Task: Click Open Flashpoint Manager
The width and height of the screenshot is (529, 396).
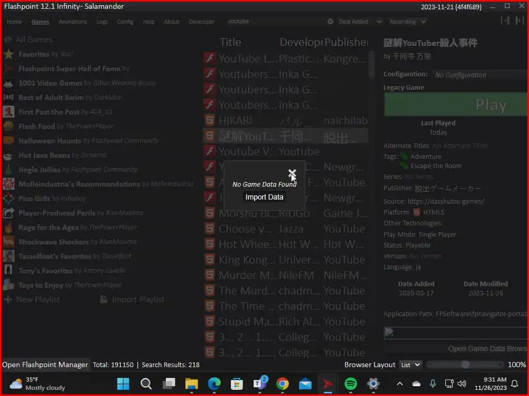Action: [x=45, y=365]
